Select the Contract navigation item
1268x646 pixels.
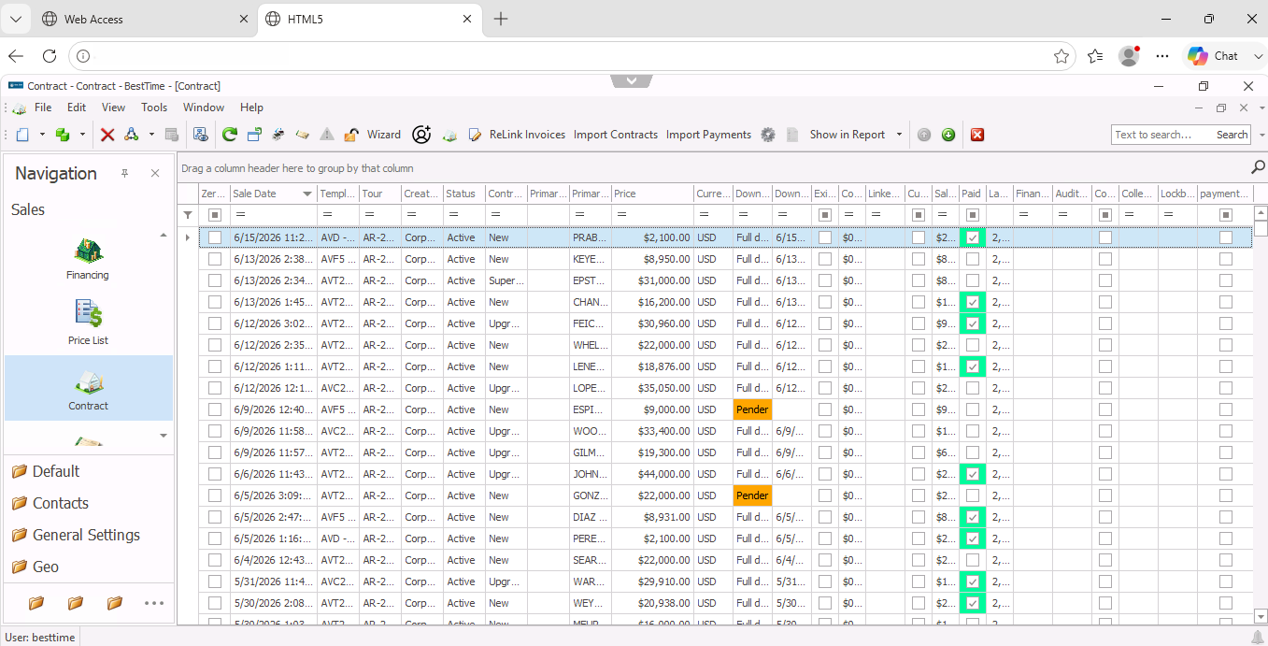pos(88,388)
